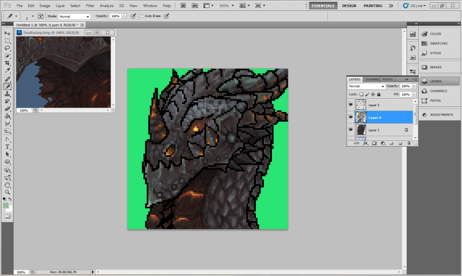Select the Clone Stamp tool
Viewport: 462px width, 276px height.
coord(8,94)
